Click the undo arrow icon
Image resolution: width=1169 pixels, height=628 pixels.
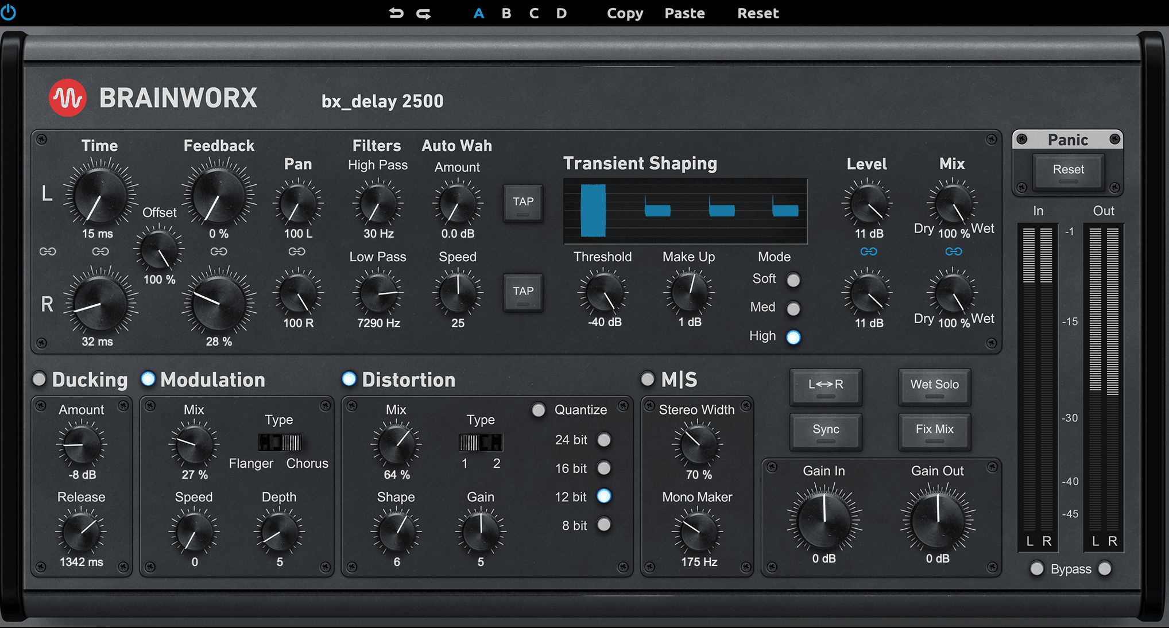point(396,13)
